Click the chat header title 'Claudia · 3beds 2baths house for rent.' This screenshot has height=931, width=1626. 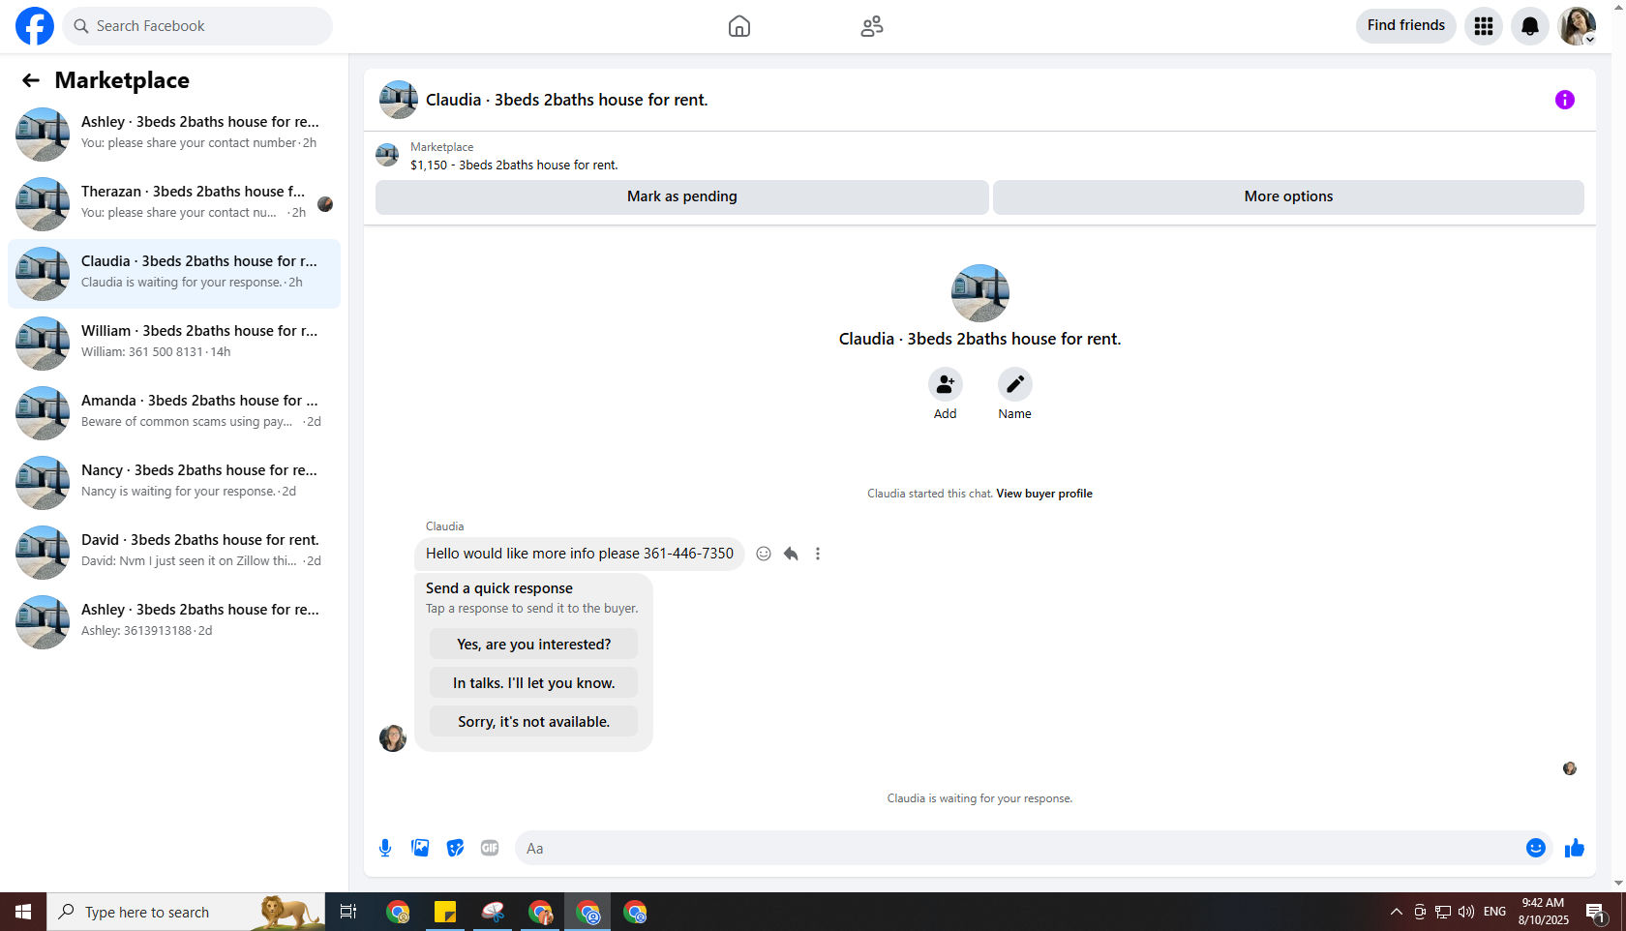567,100
